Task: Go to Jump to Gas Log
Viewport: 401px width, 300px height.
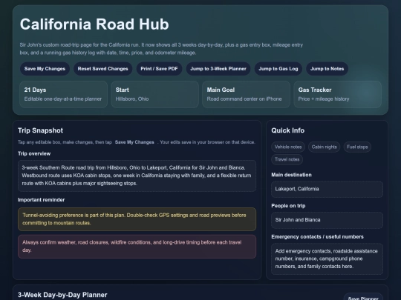Action: pyautogui.click(x=278, y=69)
